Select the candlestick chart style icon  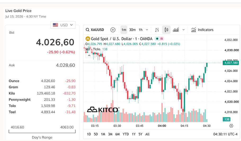(166, 30)
